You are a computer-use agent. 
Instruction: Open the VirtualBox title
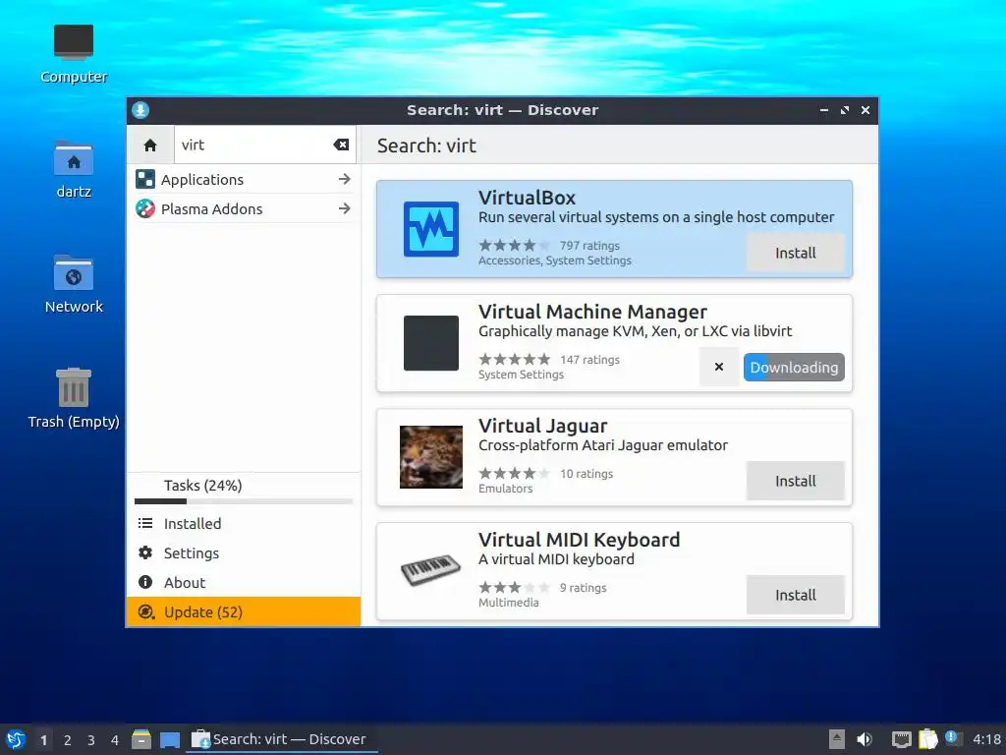[x=527, y=198]
